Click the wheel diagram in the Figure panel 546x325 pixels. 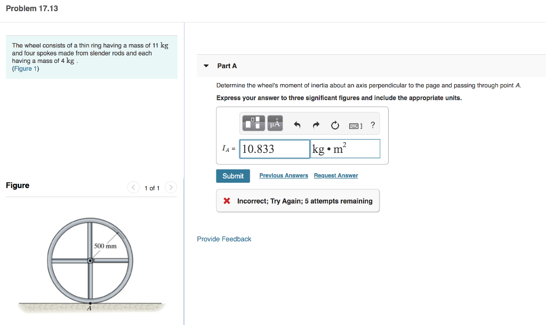click(x=90, y=261)
